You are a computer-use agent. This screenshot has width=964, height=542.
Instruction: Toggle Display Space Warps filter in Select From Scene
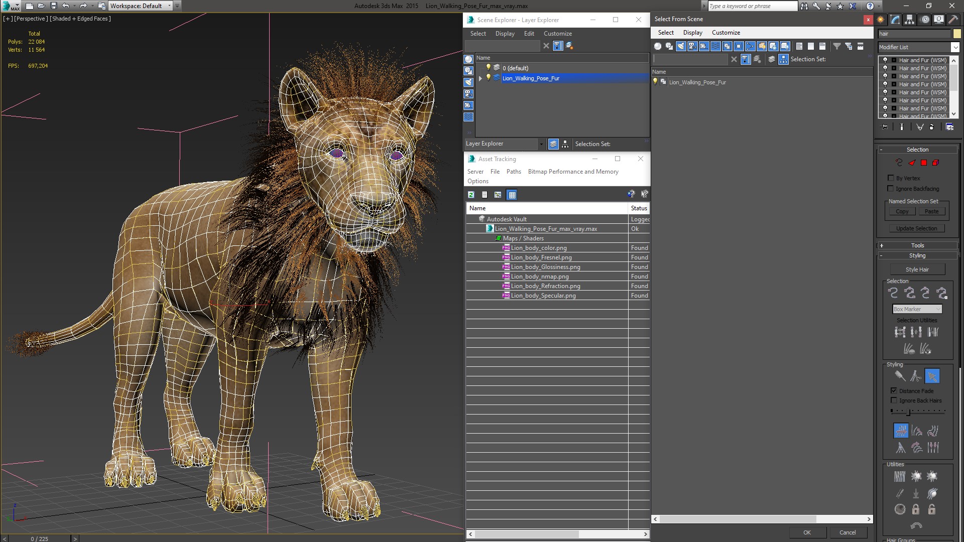tap(715, 46)
